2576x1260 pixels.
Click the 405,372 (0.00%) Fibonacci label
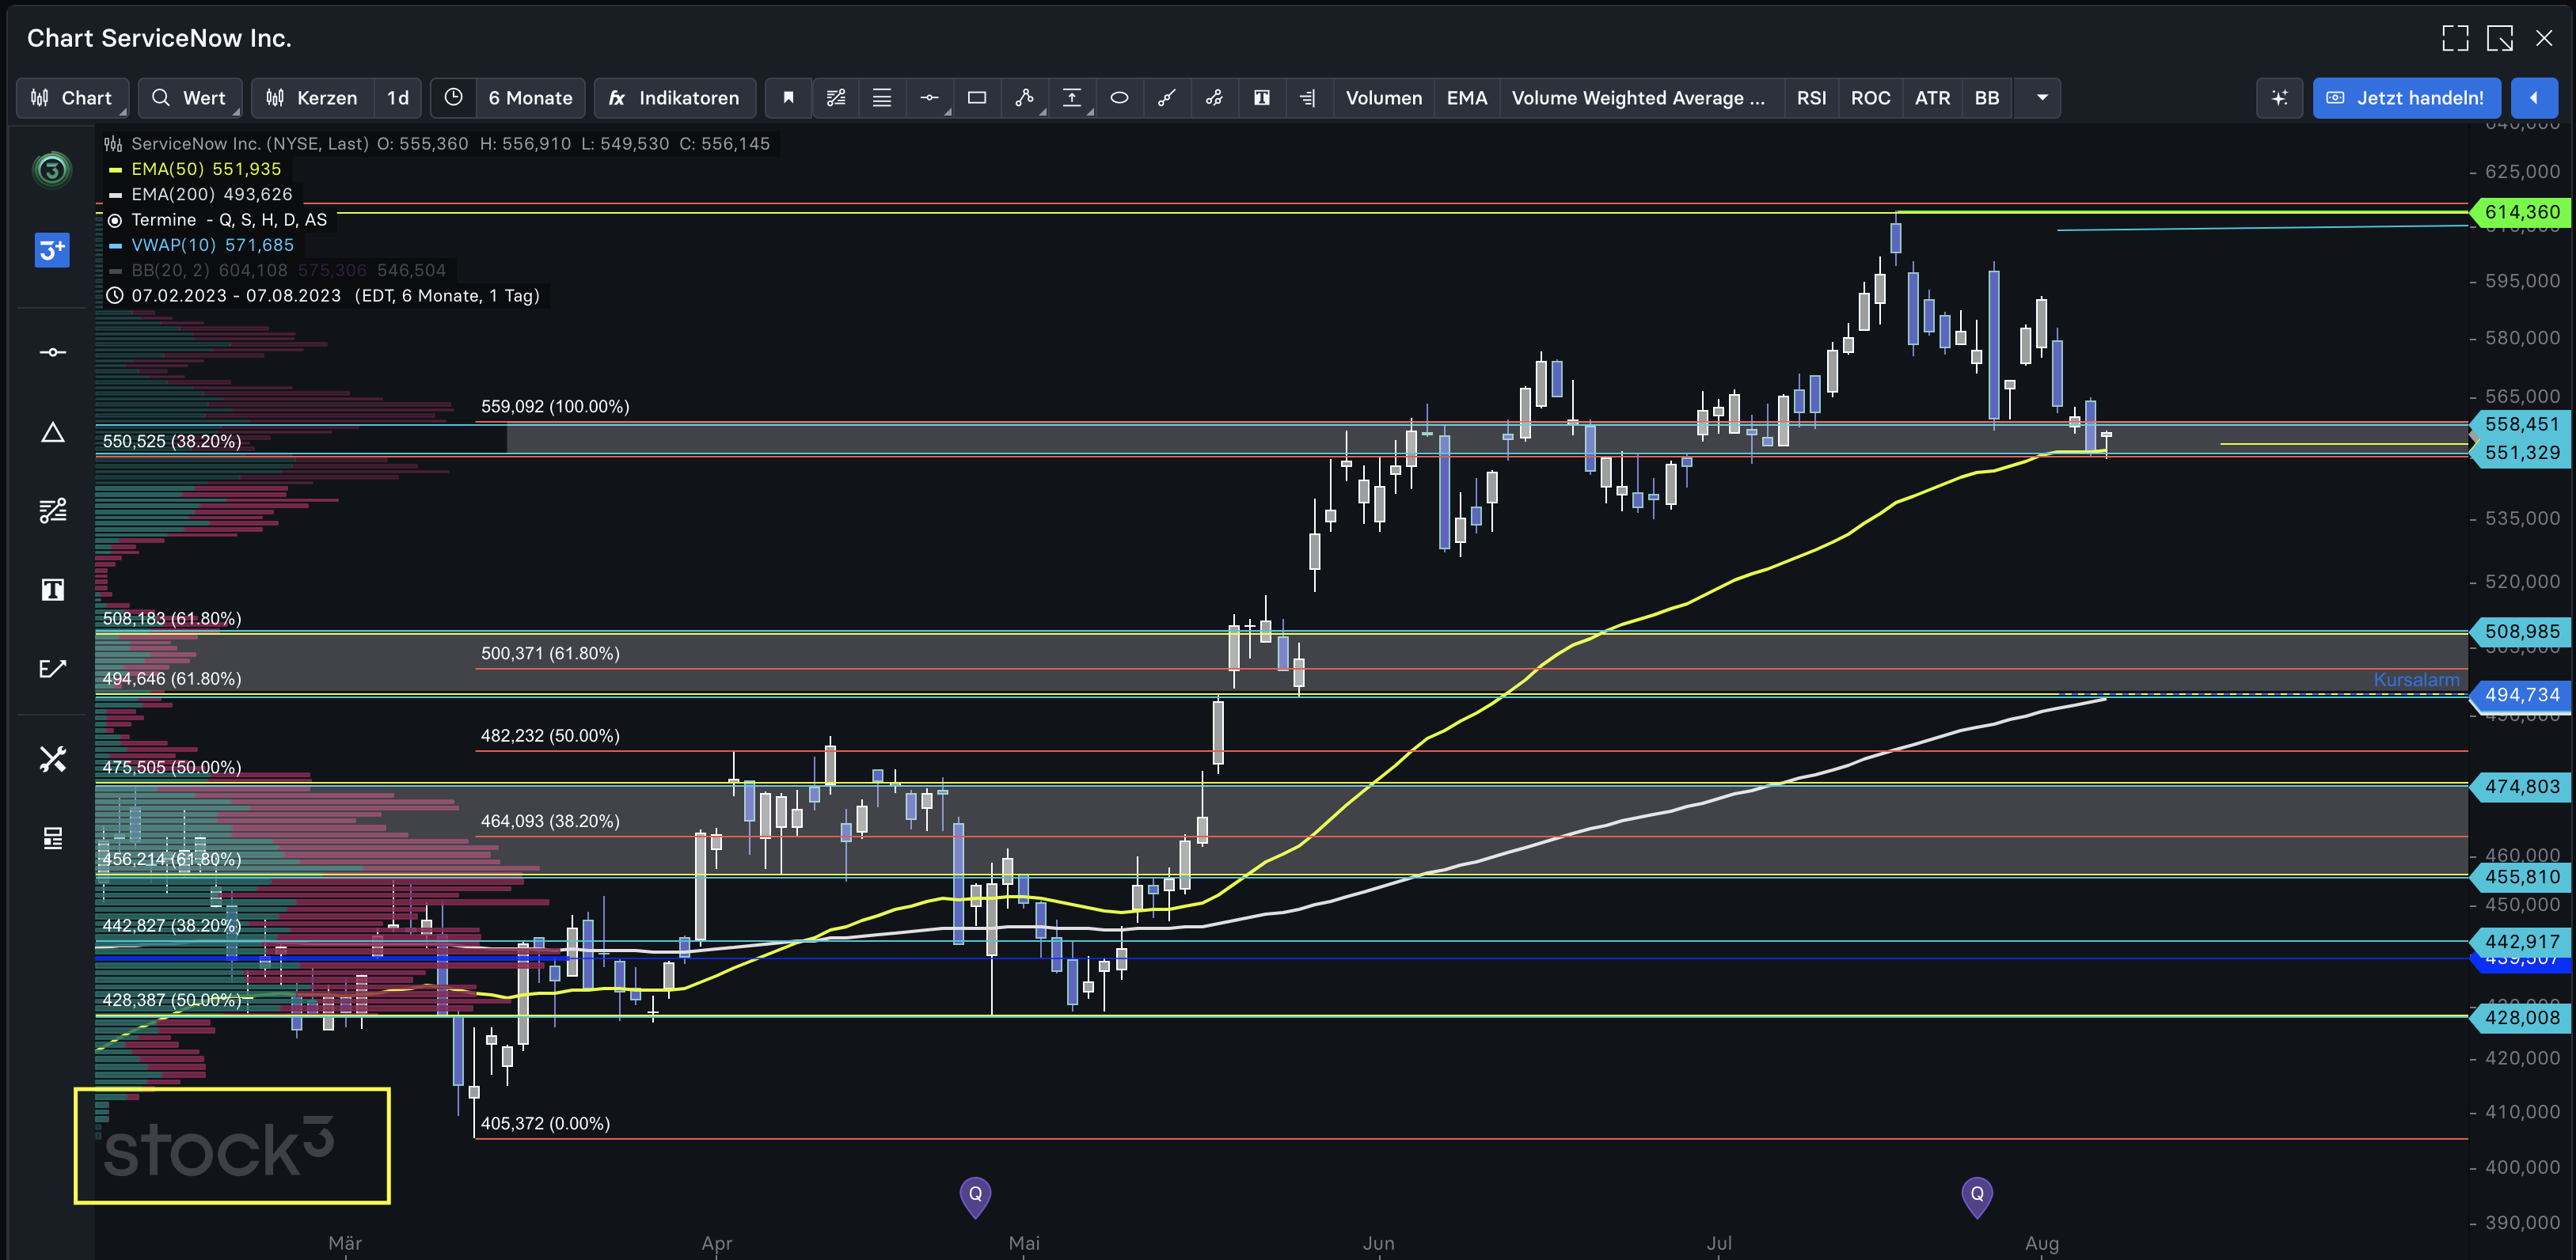pos(545,1124)
